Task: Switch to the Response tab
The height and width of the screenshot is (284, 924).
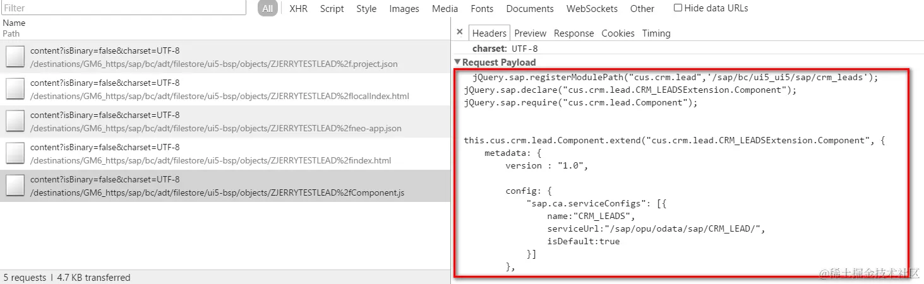Action: point(574,33)
